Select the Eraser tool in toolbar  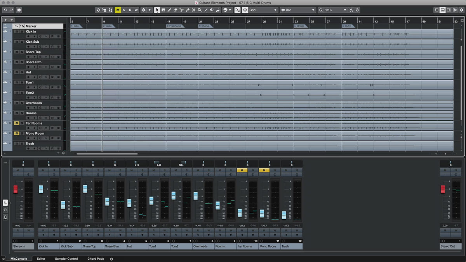point(175,10)
